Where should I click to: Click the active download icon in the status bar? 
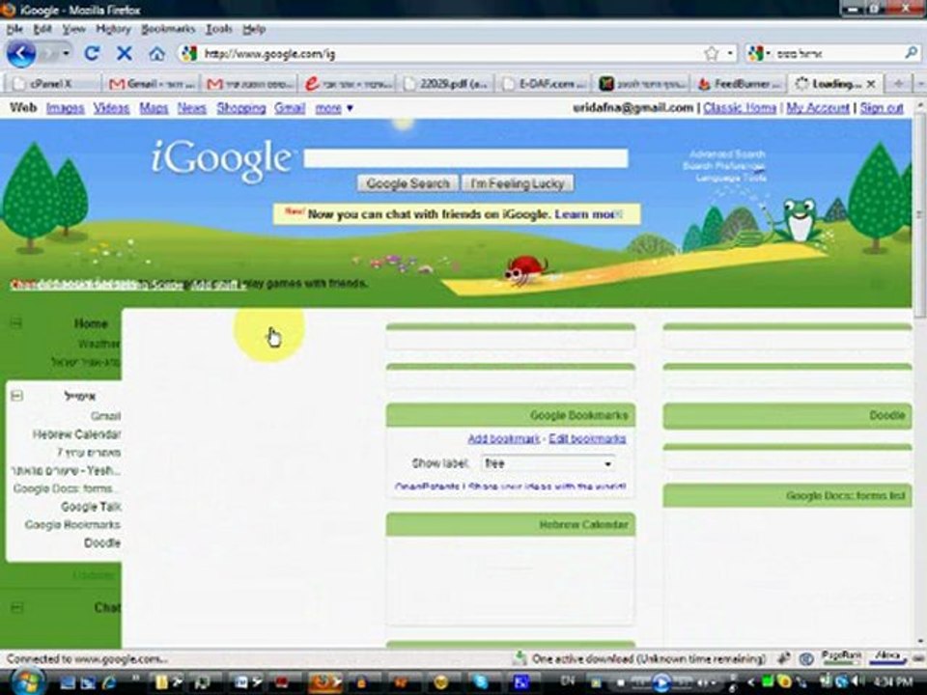coord(520,657)
